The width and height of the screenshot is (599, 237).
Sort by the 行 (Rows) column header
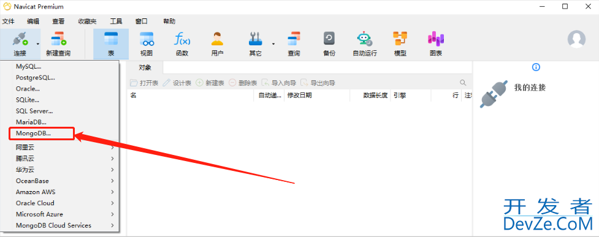(x=446, y=96)
